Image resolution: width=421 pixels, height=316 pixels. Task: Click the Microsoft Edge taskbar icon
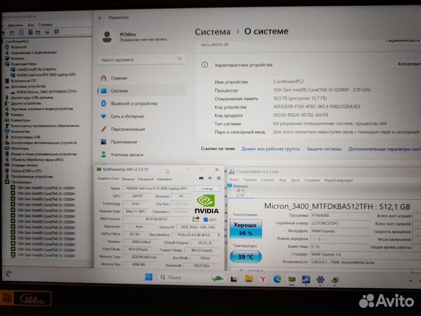278,279
